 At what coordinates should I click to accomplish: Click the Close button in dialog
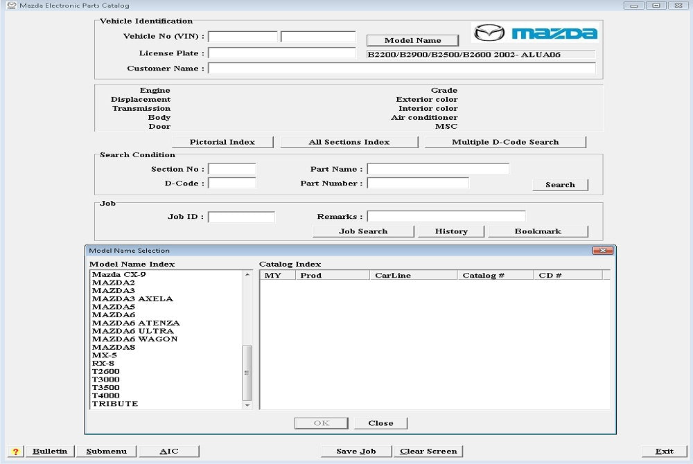tap(380, 423)
